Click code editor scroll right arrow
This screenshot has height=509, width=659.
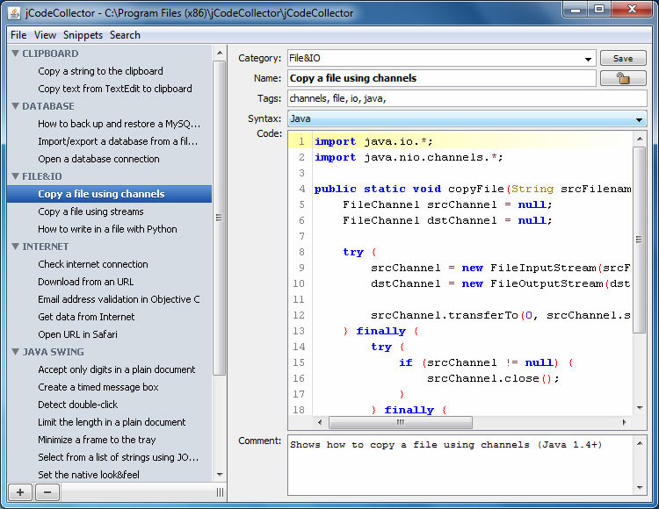tap(624, 422)
